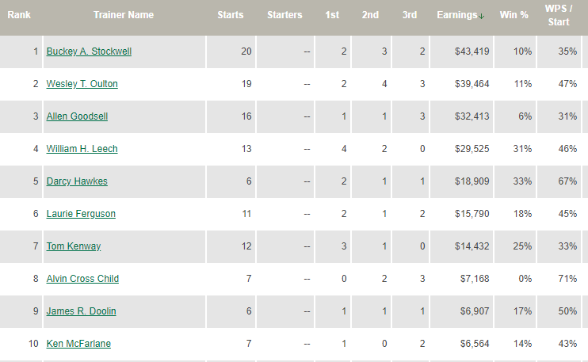Sort by 3rd place column header
The height and width of the screenshot is (362, 588).
pyautogui.click(x=410, y=15)
